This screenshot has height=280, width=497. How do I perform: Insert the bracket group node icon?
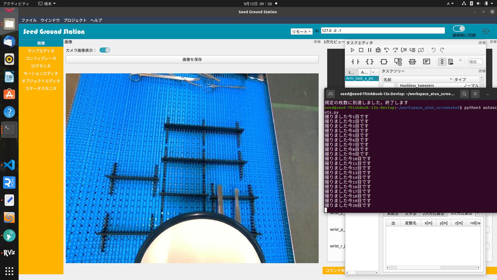click(x=370, y=62)
